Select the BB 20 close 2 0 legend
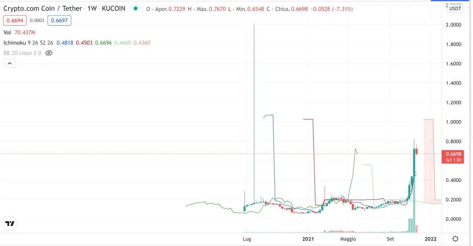 coord(22,53)
